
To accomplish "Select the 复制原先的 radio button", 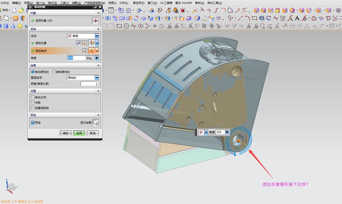I will point(54,72).
